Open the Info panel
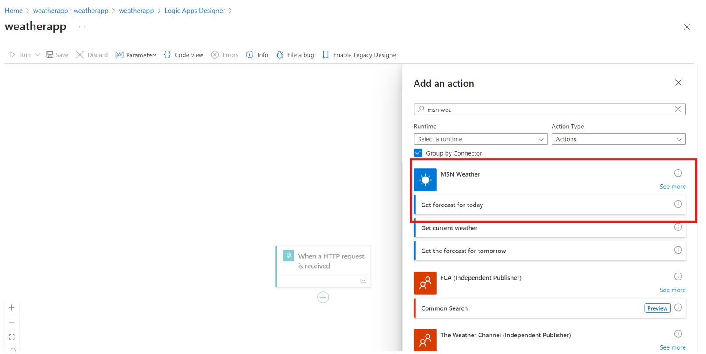This screenshot has height=354, width=706. click(257, 55)
